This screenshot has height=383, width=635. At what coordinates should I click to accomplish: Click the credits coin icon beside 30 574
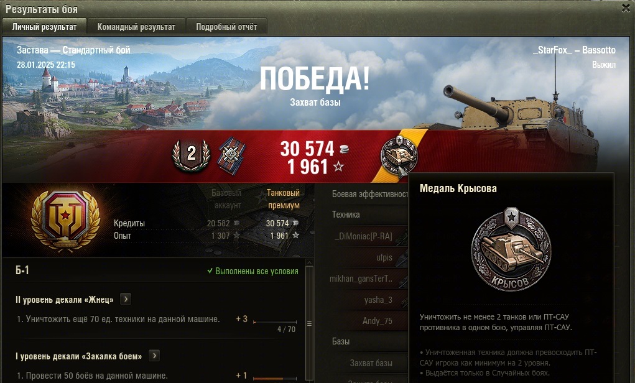click(343, 149)
